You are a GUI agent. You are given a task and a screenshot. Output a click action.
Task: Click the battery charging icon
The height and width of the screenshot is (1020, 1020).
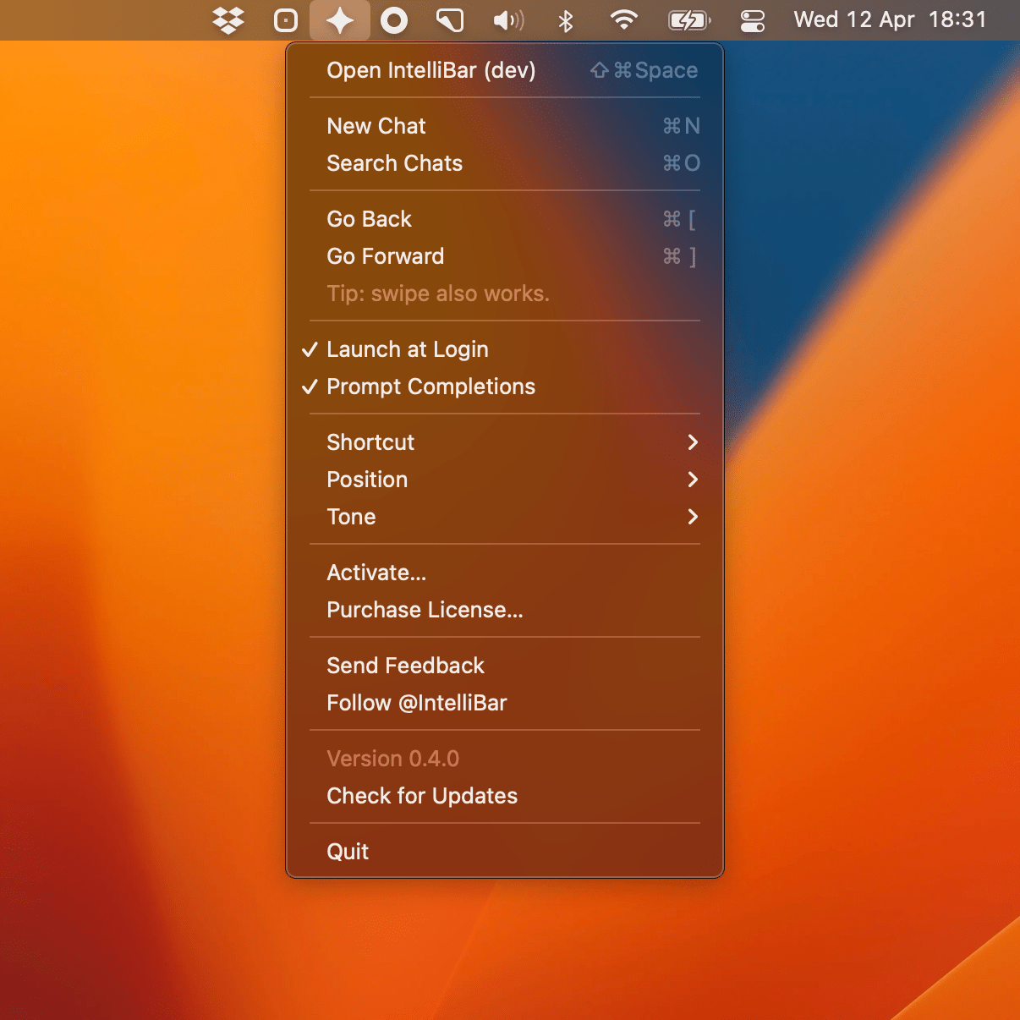(x=689, y=20)
